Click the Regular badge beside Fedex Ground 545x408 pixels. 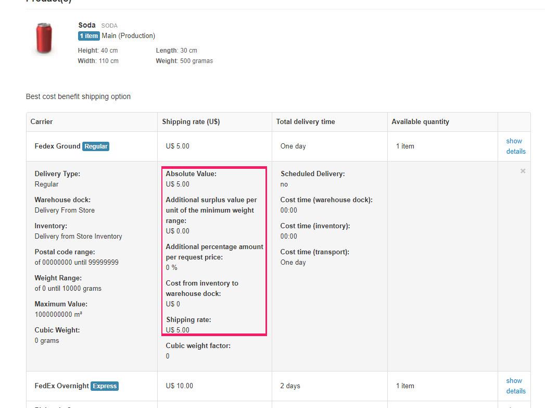pos(96,146)
